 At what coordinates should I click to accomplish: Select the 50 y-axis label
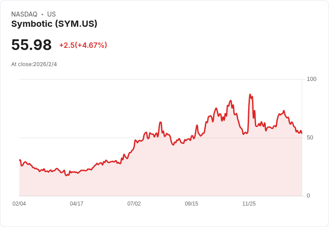310,137
